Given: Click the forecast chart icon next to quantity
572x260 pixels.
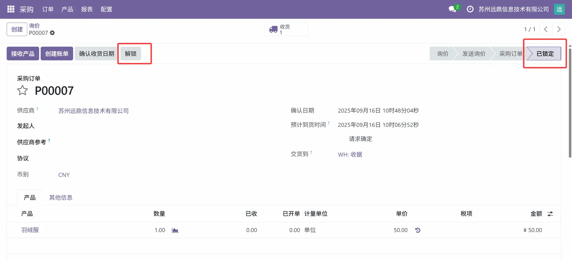Looking at the screenshot, I should [x=175, y=230].
